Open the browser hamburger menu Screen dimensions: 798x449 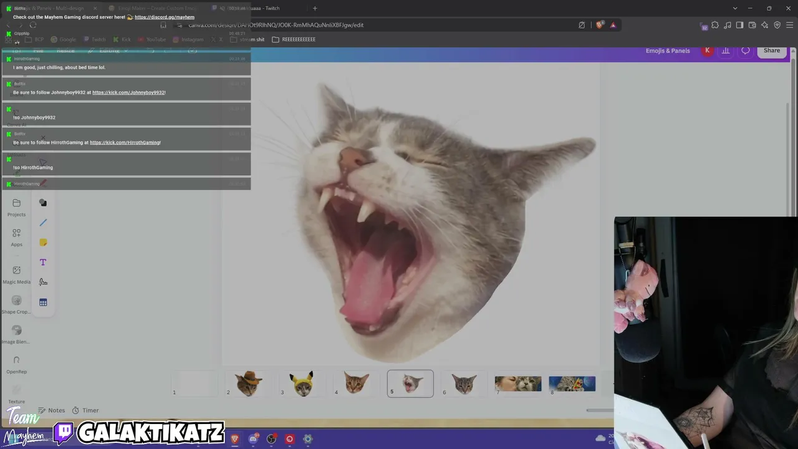pos(789,25)
